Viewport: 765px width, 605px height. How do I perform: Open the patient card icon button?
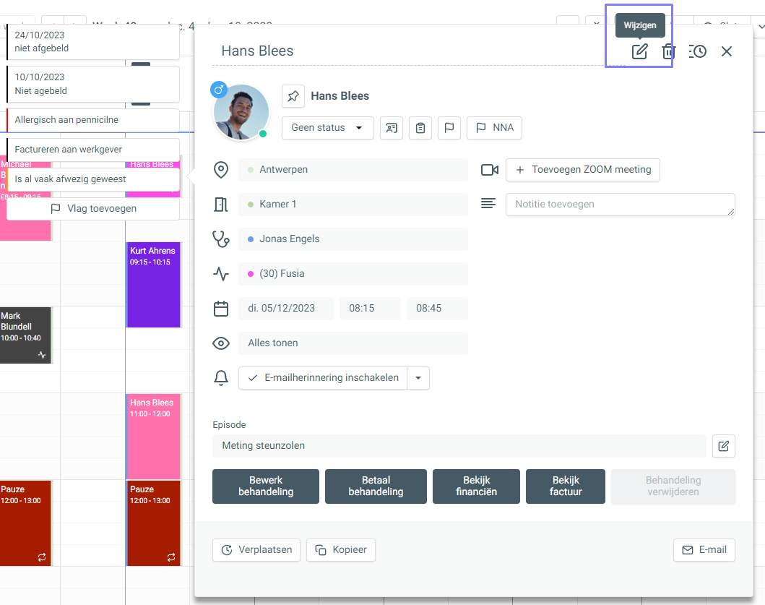392,128
